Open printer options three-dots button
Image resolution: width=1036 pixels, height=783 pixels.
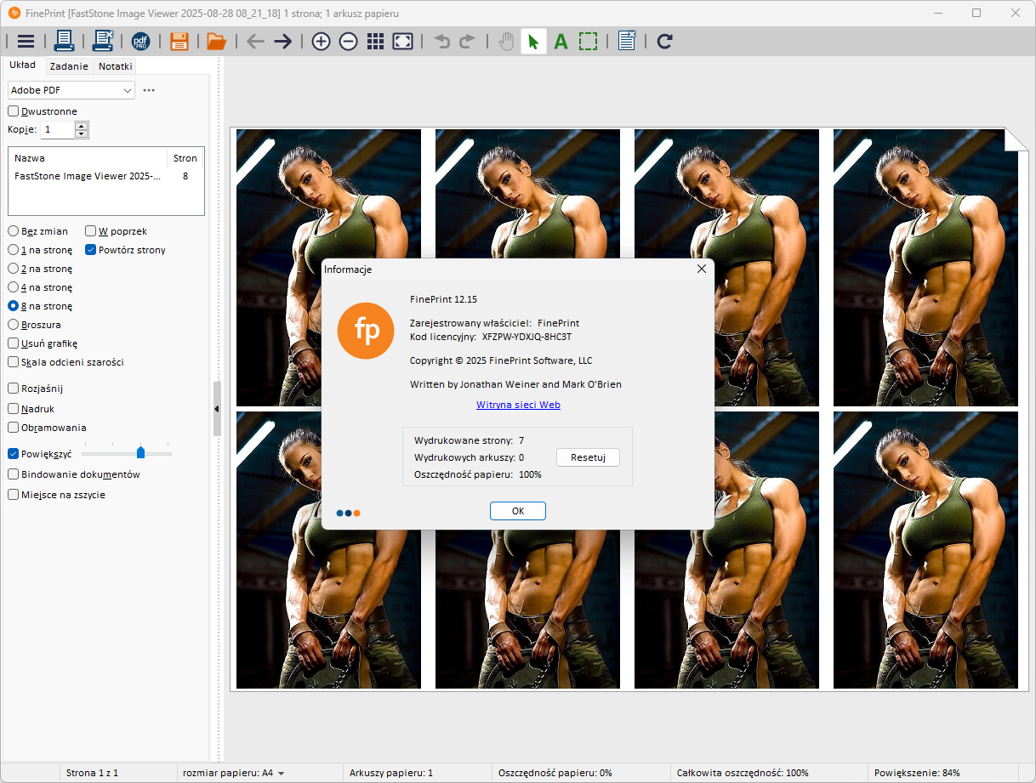[x=149, y=90]
